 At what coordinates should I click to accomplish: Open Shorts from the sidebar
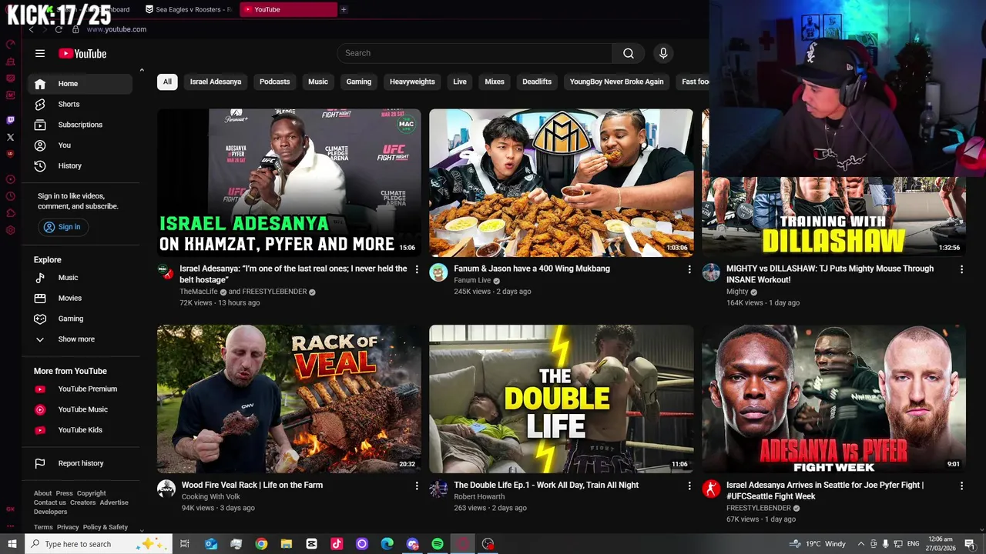click(80, 104)
